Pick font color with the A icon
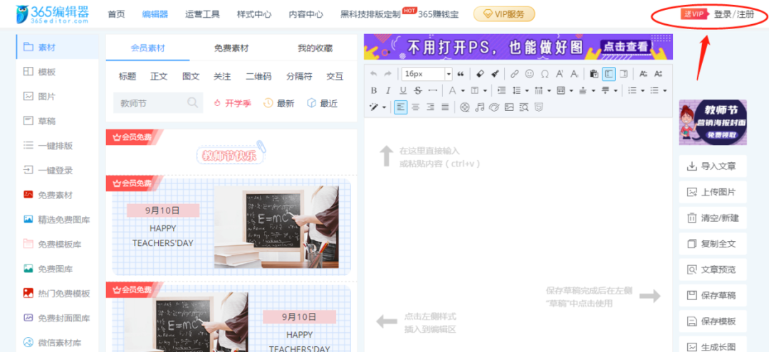 click(x=451, y=90)
